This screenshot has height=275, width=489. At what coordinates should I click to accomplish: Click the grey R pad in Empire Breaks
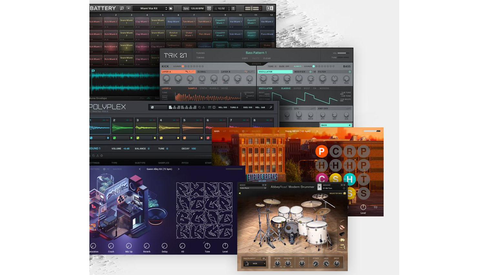coord(350,151)
